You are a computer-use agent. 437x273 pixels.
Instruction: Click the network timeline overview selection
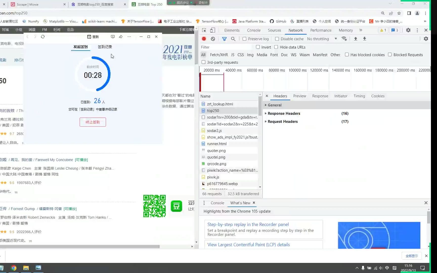[x=212, y=82]
